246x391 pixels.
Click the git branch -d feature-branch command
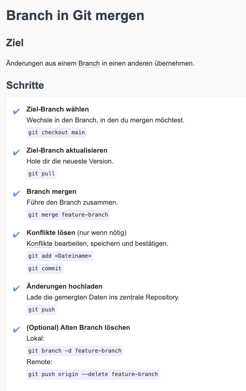[75, 351]
